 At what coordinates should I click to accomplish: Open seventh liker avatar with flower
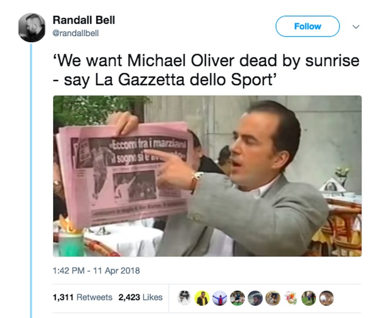pos(291,298)
